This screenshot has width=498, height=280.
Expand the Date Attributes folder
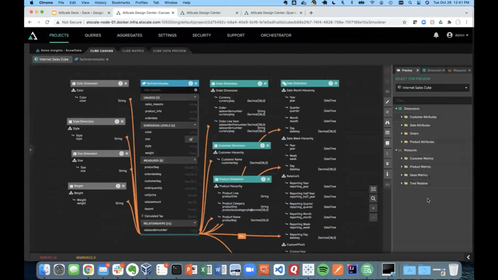401,125
